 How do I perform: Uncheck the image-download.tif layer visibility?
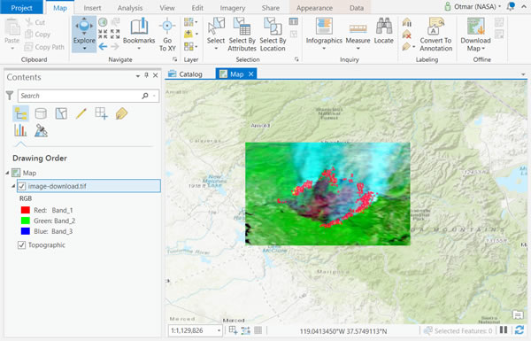pyautogui.click(x=21, y=186)
